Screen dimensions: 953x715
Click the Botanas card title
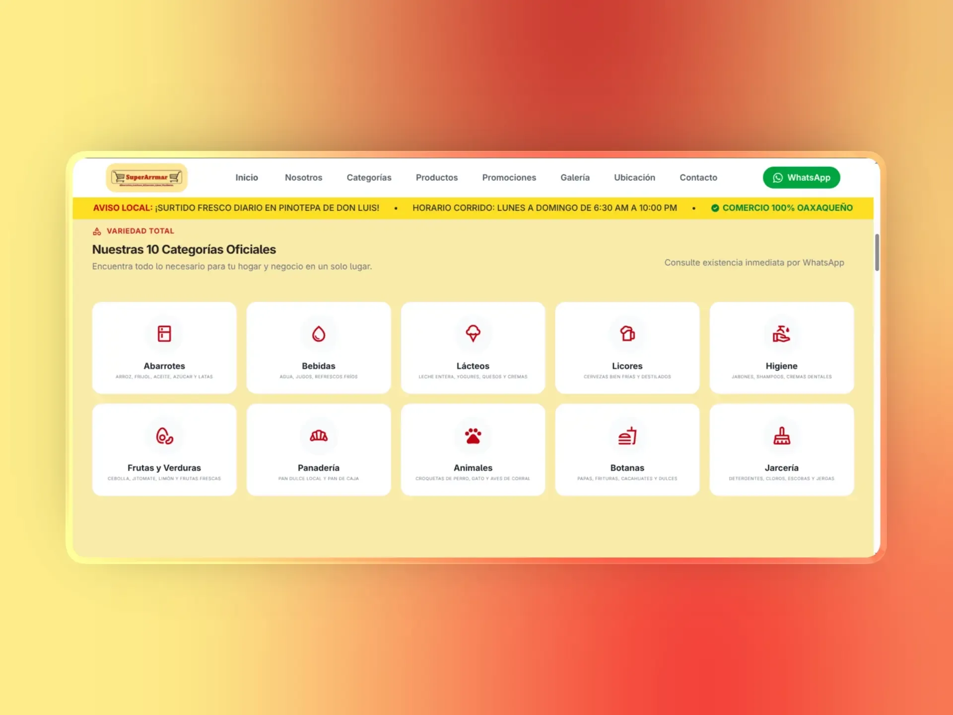(627, 468)
